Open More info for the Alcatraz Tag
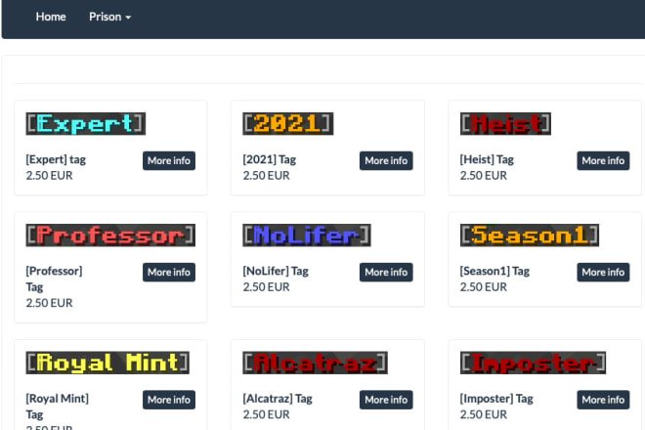The width and height of the screenshot is (645, 430). click(x=386, y=400)
